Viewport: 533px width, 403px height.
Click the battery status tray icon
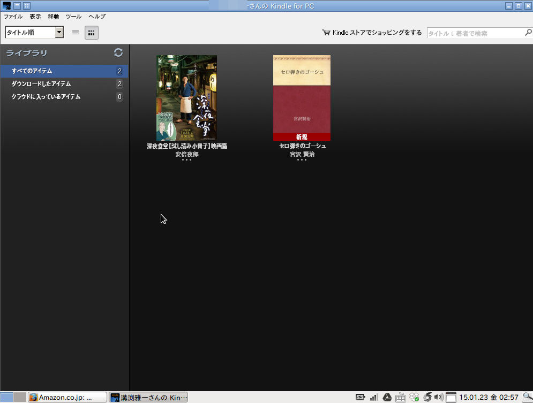(x=361, y=397)
